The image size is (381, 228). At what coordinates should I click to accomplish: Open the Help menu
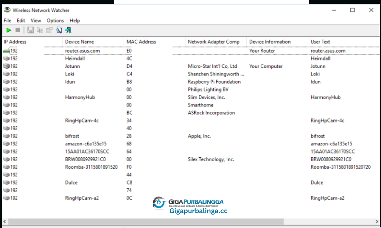(75, 21)
